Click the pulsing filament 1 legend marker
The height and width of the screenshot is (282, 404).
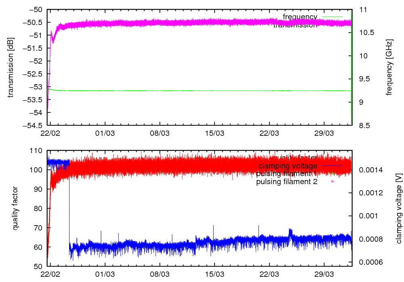coord(332,174)
